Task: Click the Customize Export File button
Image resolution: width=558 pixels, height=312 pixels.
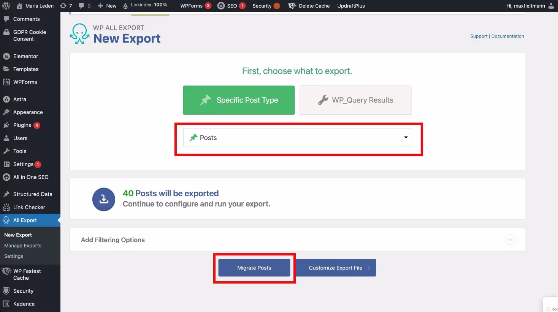Action: pos(336,268)
